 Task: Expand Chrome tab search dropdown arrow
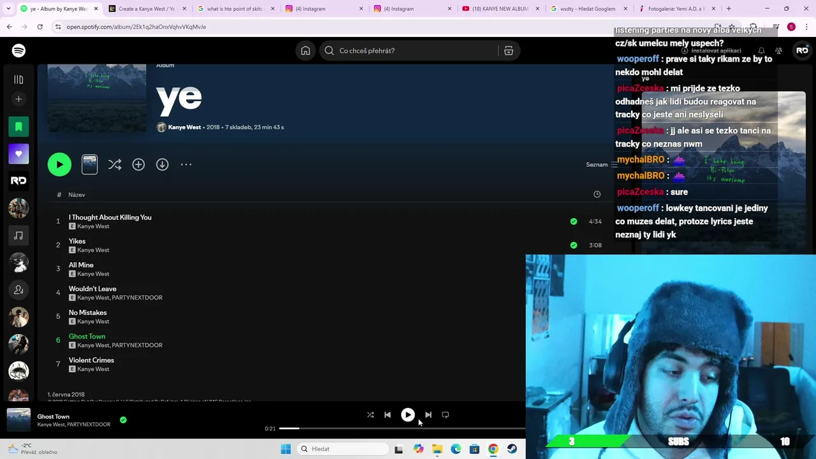(x=9, y=9)
